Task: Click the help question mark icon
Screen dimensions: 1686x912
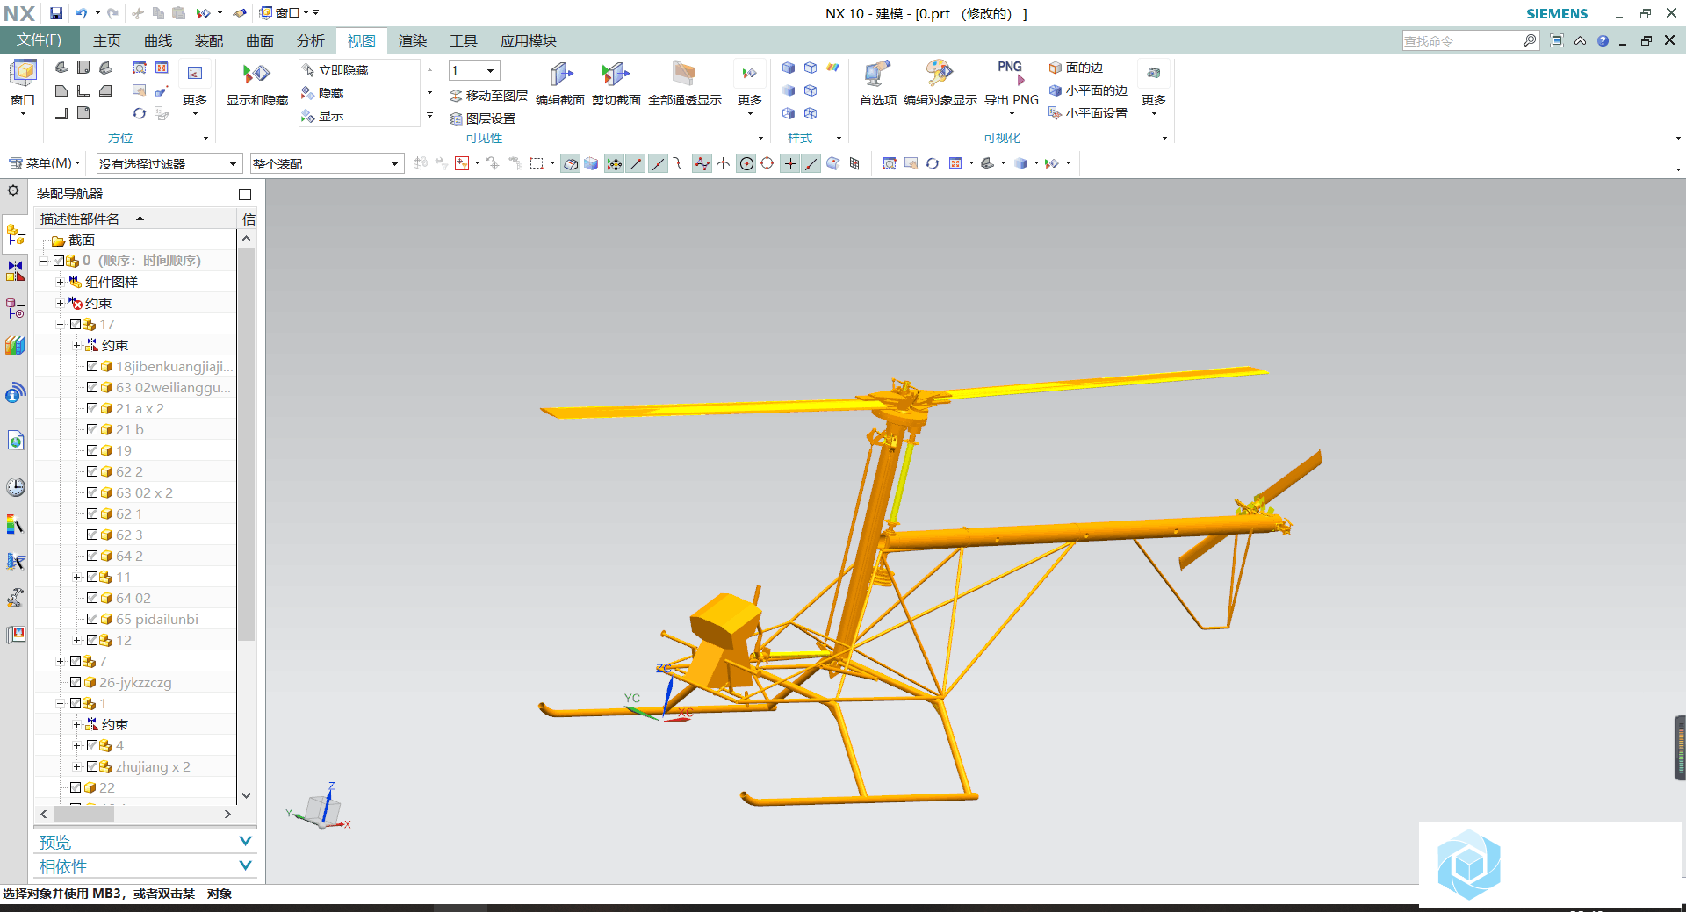Action: tap(1603, 40)
